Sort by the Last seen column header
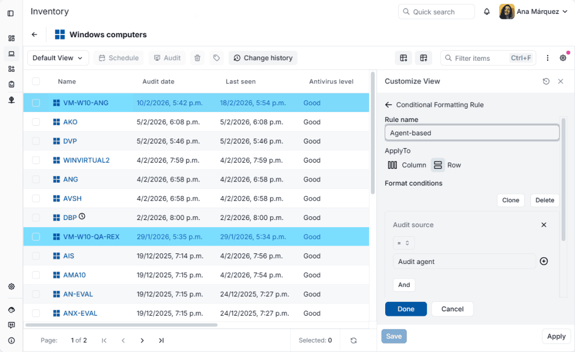The image size is (575, 352). tap(241, 81)
